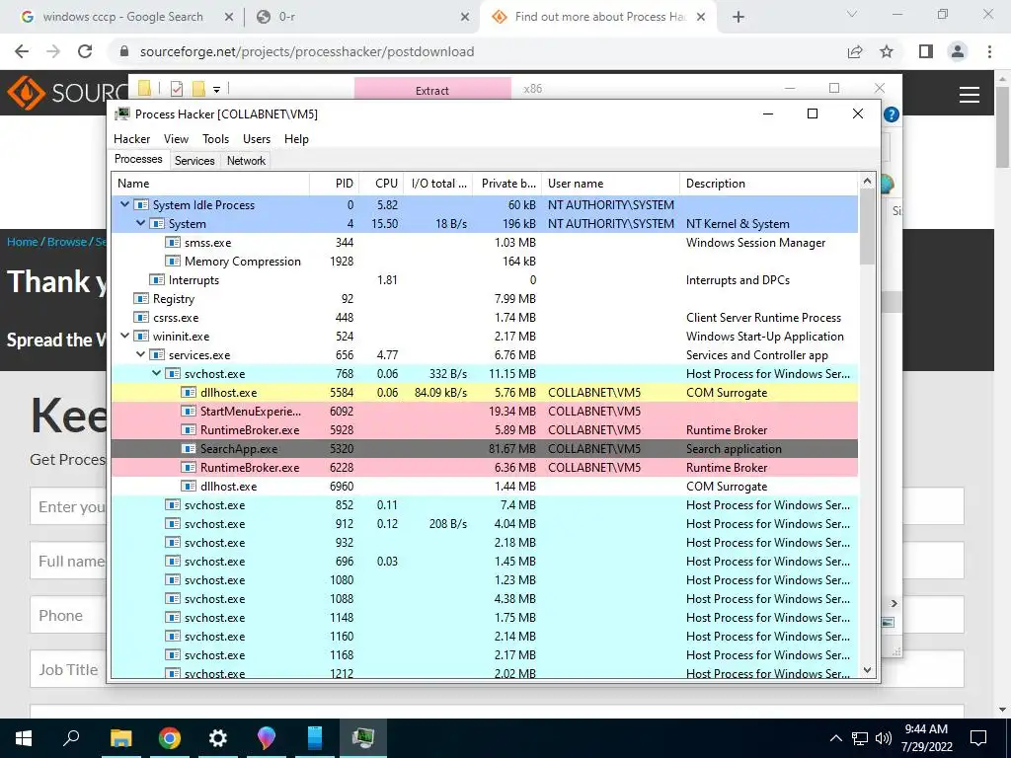The width and height of the screenshot is (1011, 758).
Task: Click Process Hacker taskbar icon
Action: (x=363, y=738)
